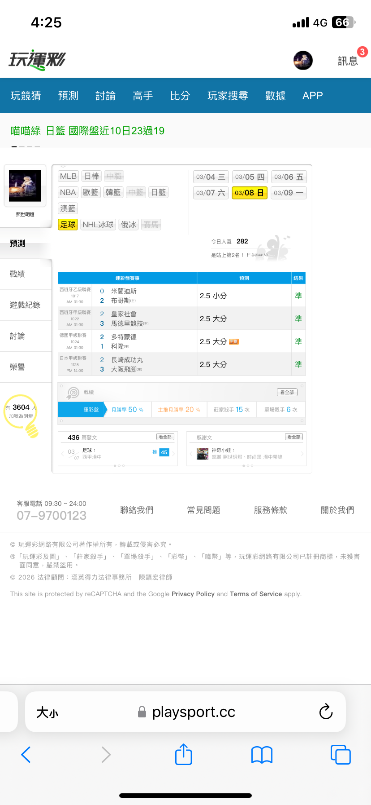371x805 pixels.
Task: Open the 足球 西甲場中 post
Action: (x=92, y=453)
